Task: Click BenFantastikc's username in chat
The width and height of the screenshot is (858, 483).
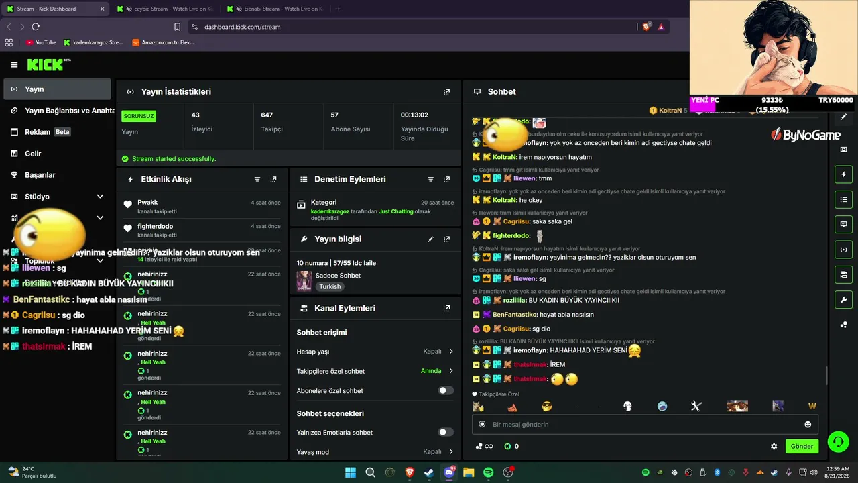Action: (x=515, y=315)
